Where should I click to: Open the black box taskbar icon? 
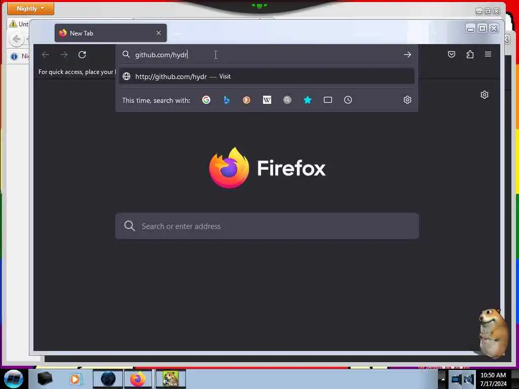tap(45, 379)
